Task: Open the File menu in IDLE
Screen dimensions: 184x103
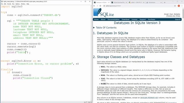Action: click(x=2, y=4)
